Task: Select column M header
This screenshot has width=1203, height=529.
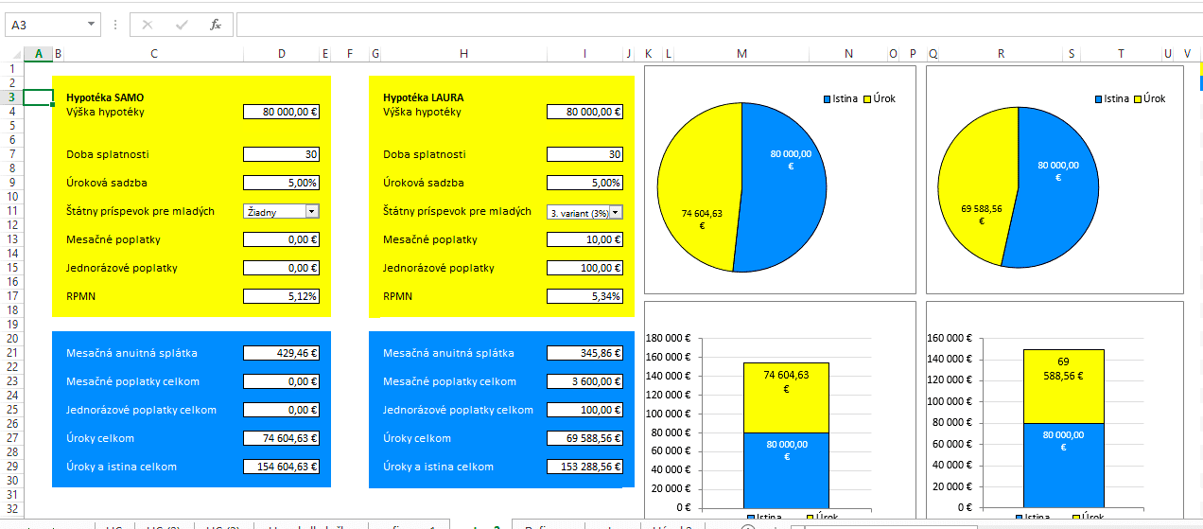Action: [x=741, y=54]
